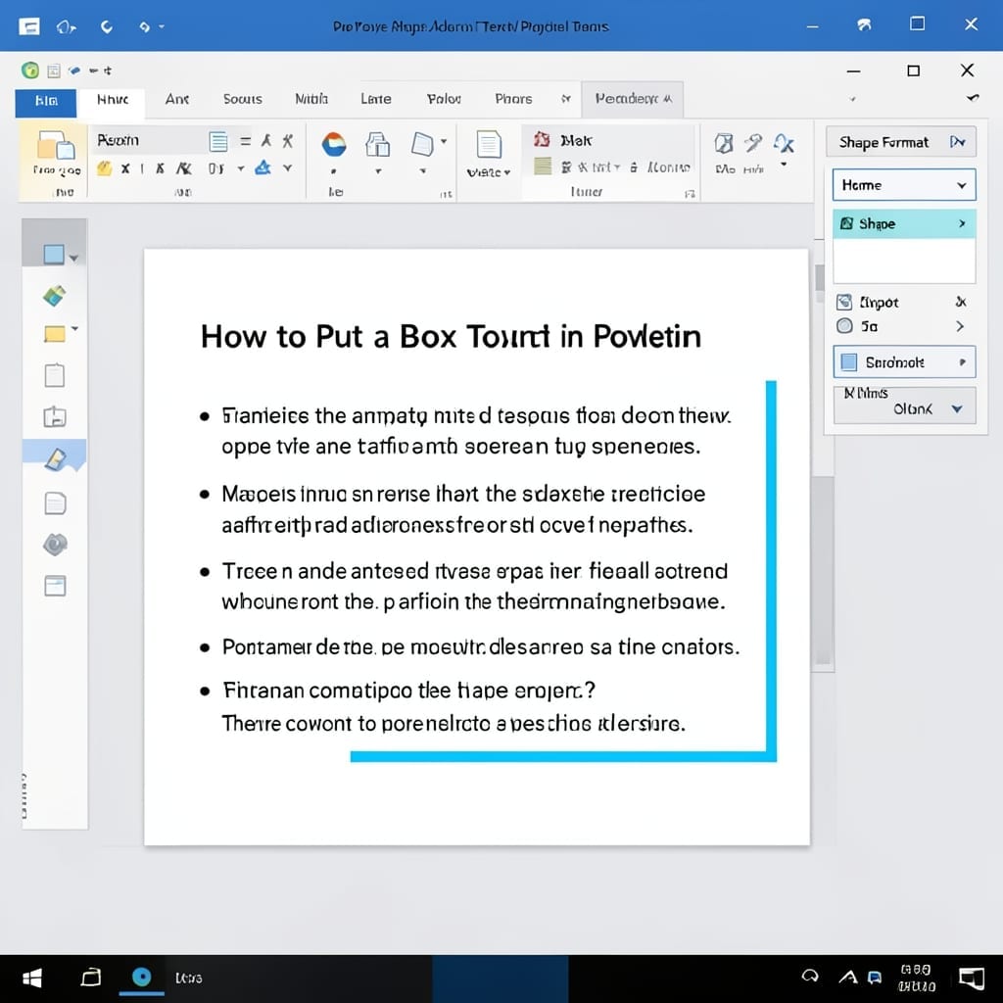Click the tilted shape icon in the ribbon
Viewport: 1003px width, 1003px height.
point(422,144)
